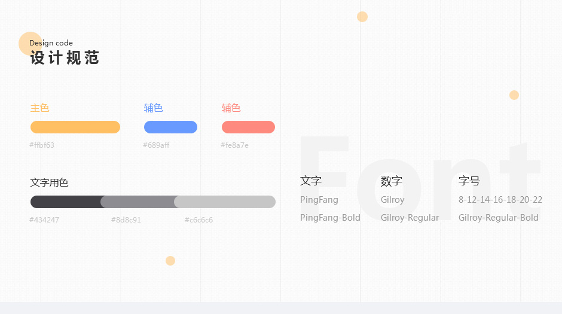This screenshot has height=314, width=562.
Task: Click the PingFang-Bold font name
Action: [330, 218]
